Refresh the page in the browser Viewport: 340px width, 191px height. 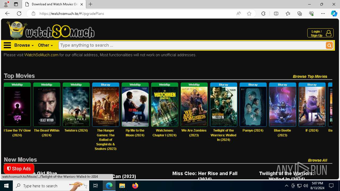click(x=19, y=14)
